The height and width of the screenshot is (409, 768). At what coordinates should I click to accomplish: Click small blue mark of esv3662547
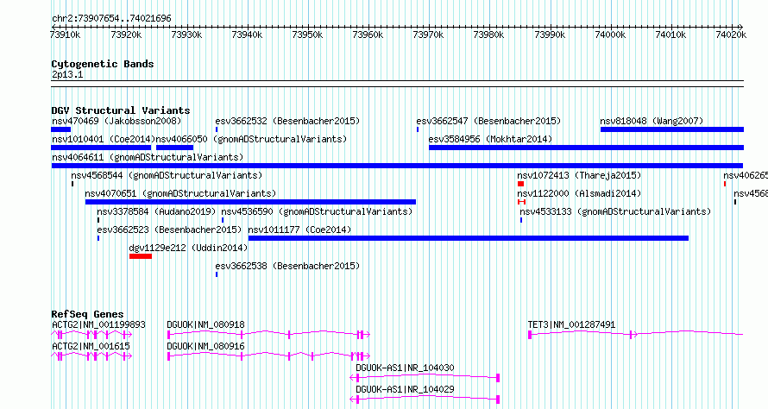point(418,129)
